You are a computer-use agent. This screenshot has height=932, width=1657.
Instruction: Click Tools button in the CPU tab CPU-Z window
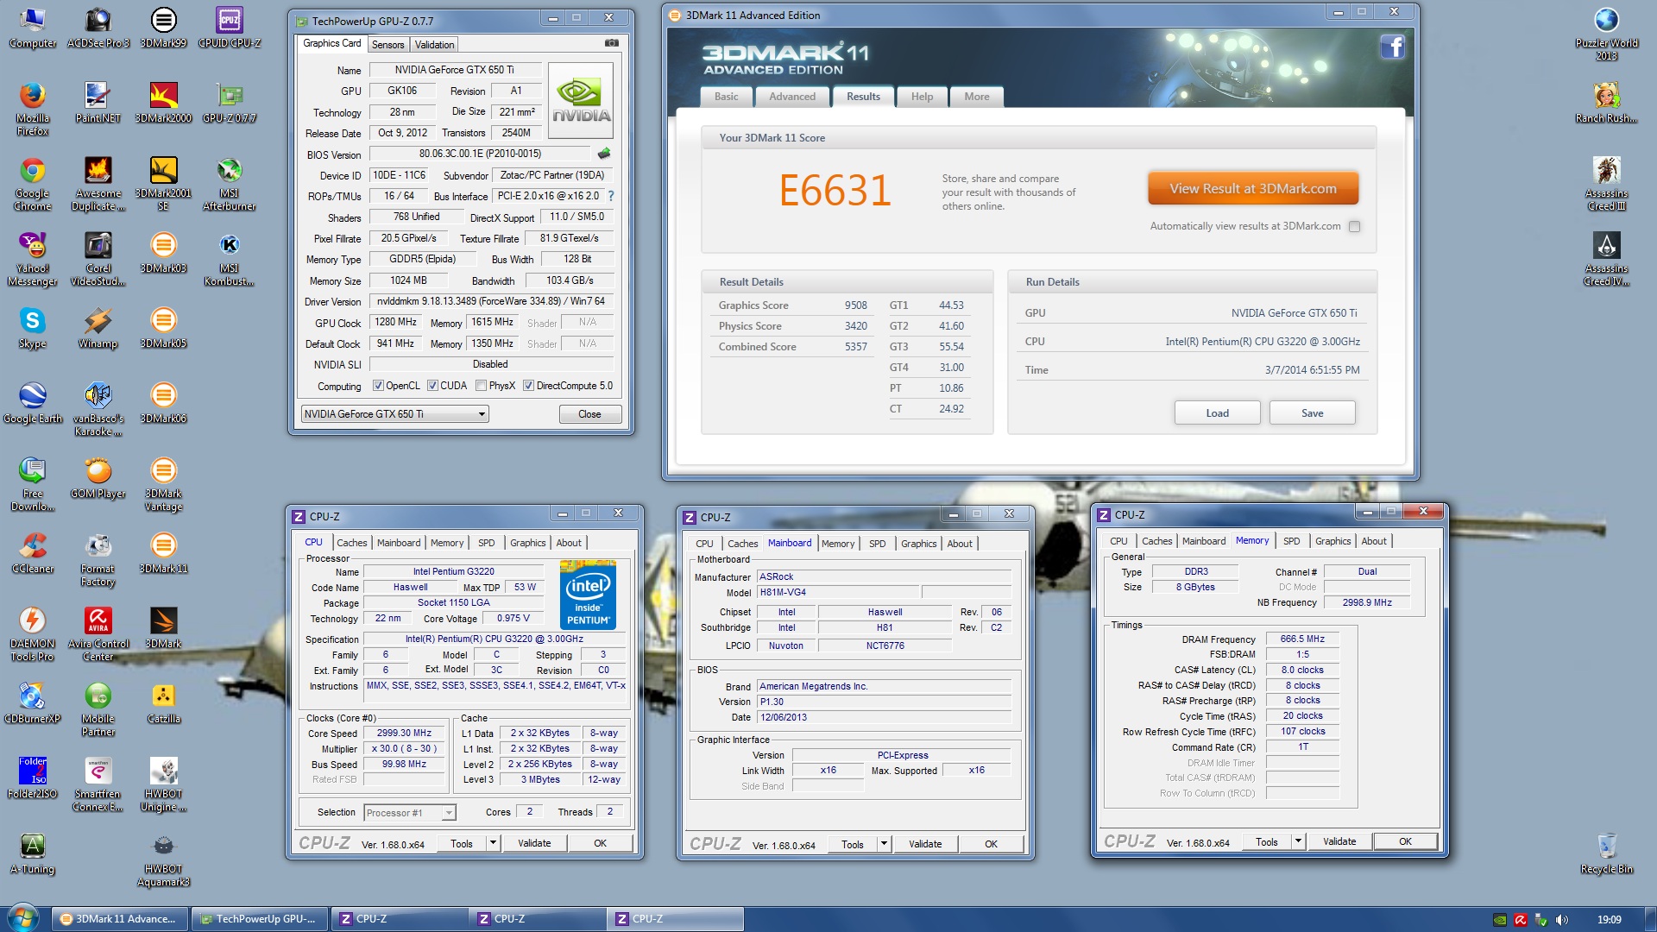pos(462,843)
